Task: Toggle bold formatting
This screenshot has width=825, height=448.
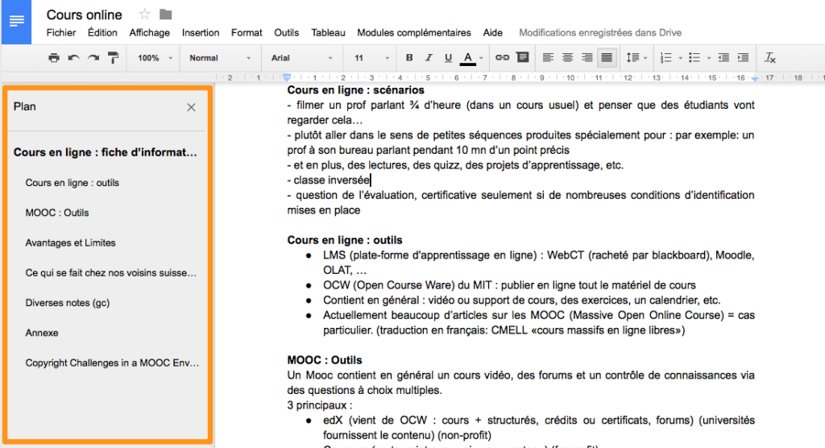Action: tap(408, 58)
